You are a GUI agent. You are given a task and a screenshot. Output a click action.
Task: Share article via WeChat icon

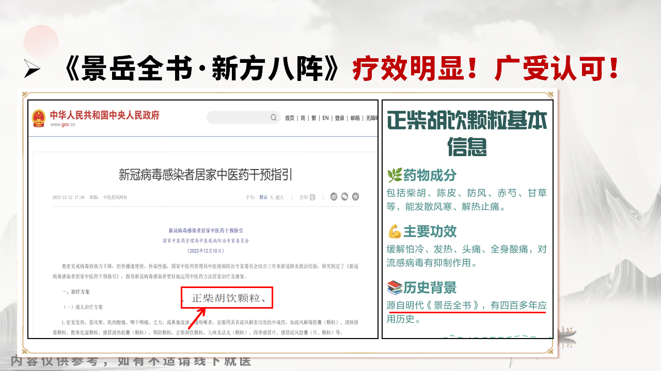[344, 197]
